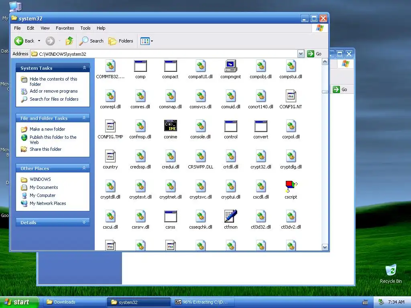Open the compmgmt console icon
Viewport: 411px width, 308px height.
pos(231,66)
